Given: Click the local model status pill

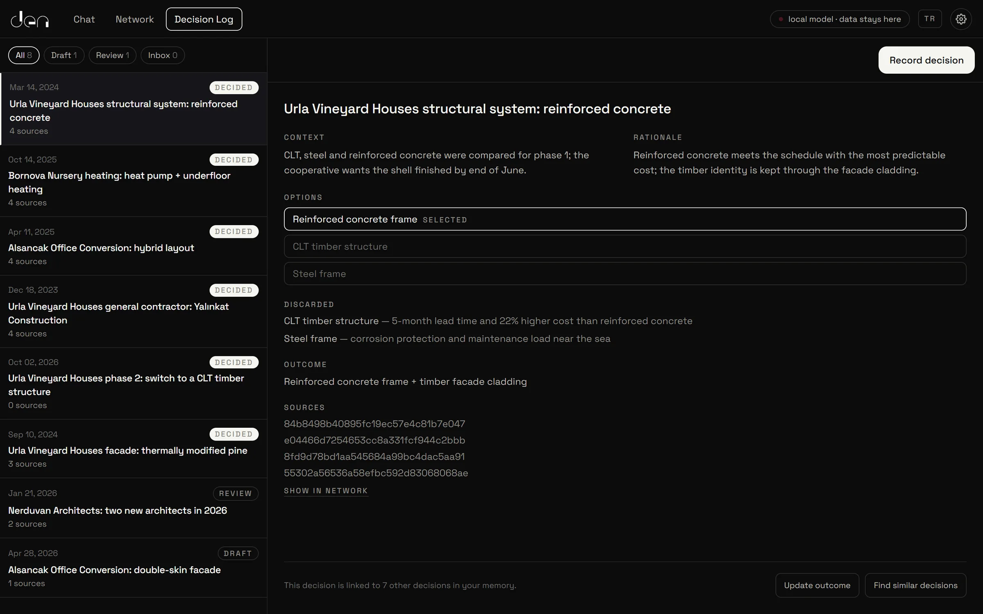Looking at the screenshot, I should point(840,19).
